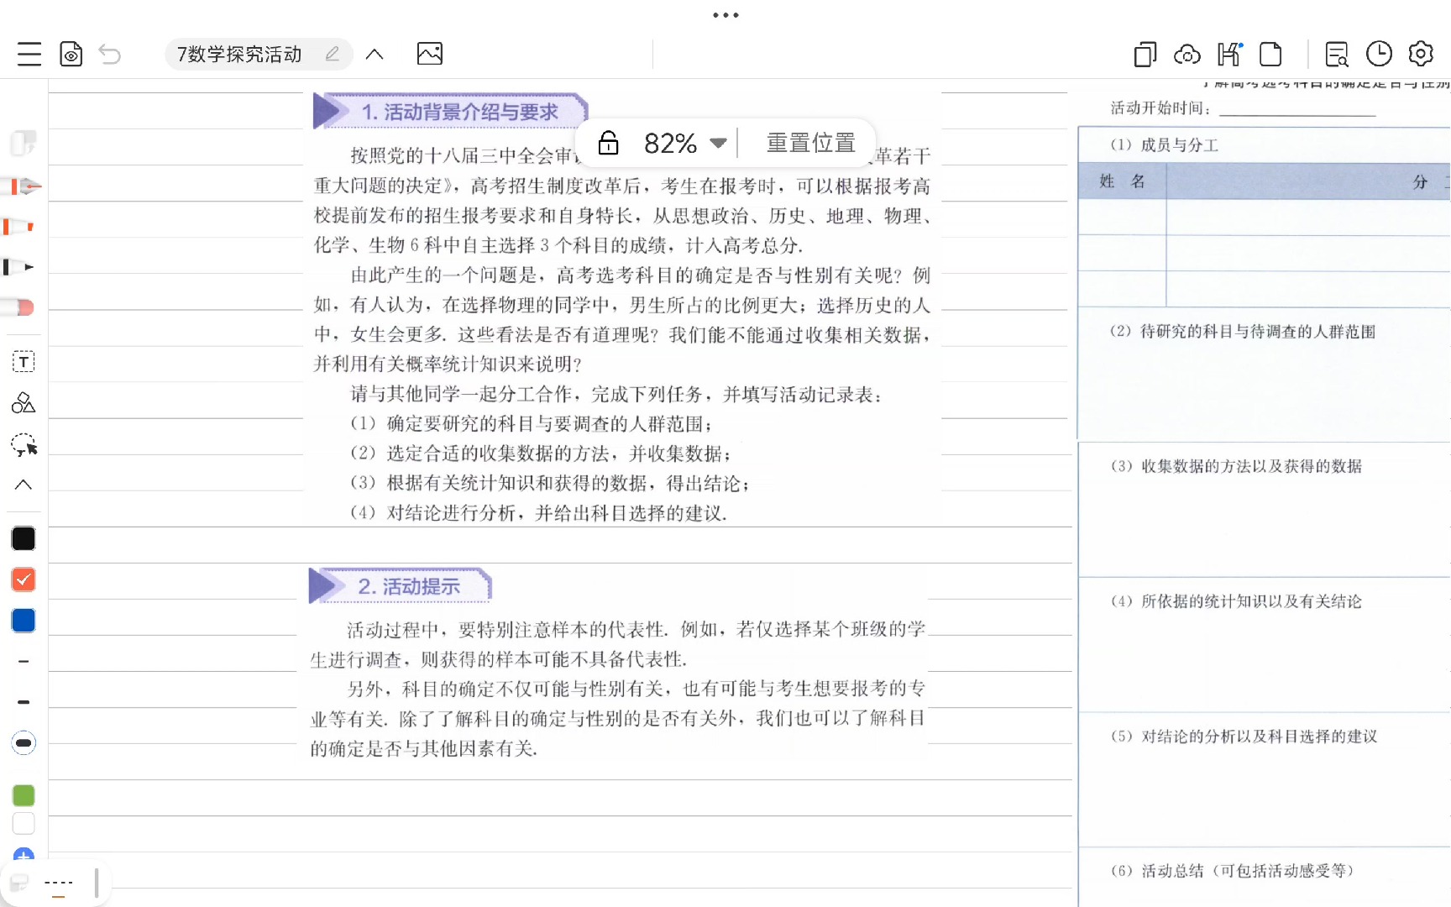Select the thickest circled stroke width
The height and width of the screenshot is (907, 1451).
(x=24, y=743)
